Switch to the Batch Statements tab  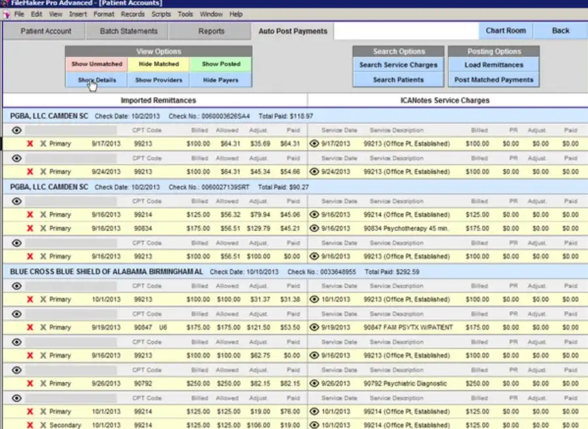click(127, 31)
